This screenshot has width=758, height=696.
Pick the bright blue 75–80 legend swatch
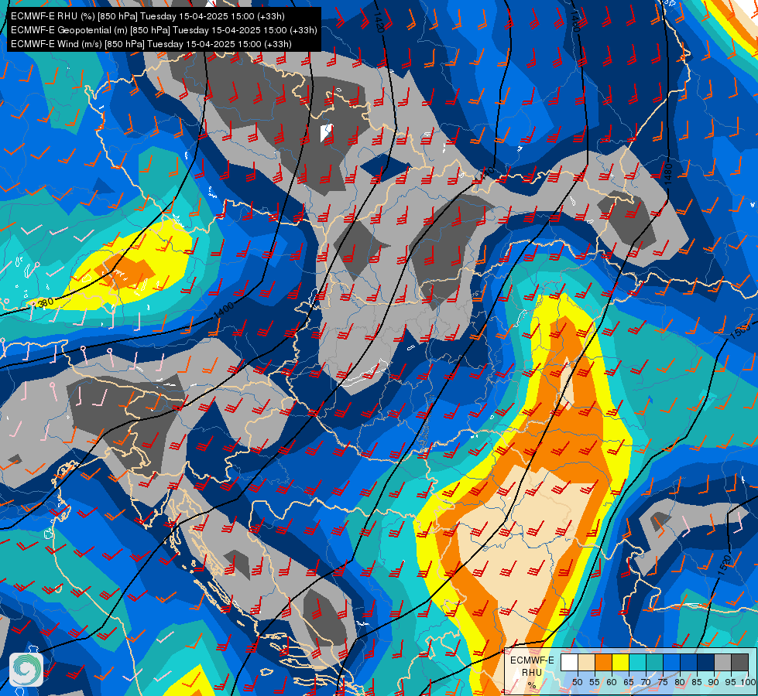coord(671,662)
